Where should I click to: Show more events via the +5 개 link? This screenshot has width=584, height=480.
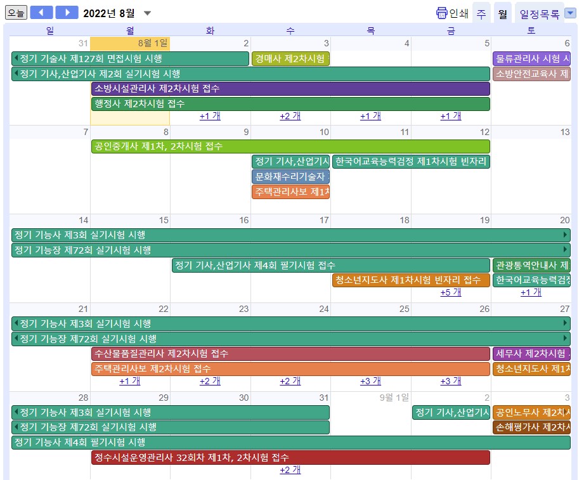pyautogui.click(x=450, y=292)
